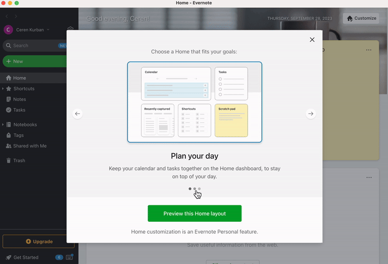Click the back navigation arrow
The height and width of the screenshot is (264, 388).
click(7, 16)
